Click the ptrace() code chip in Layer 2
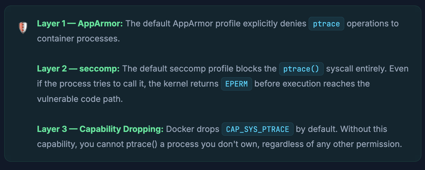 [301, 69]
